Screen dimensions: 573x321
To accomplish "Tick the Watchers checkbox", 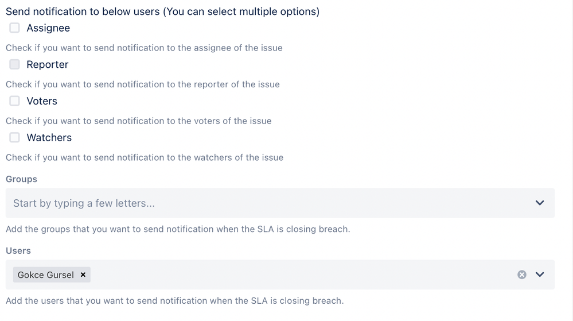I will tap(15, 137).
